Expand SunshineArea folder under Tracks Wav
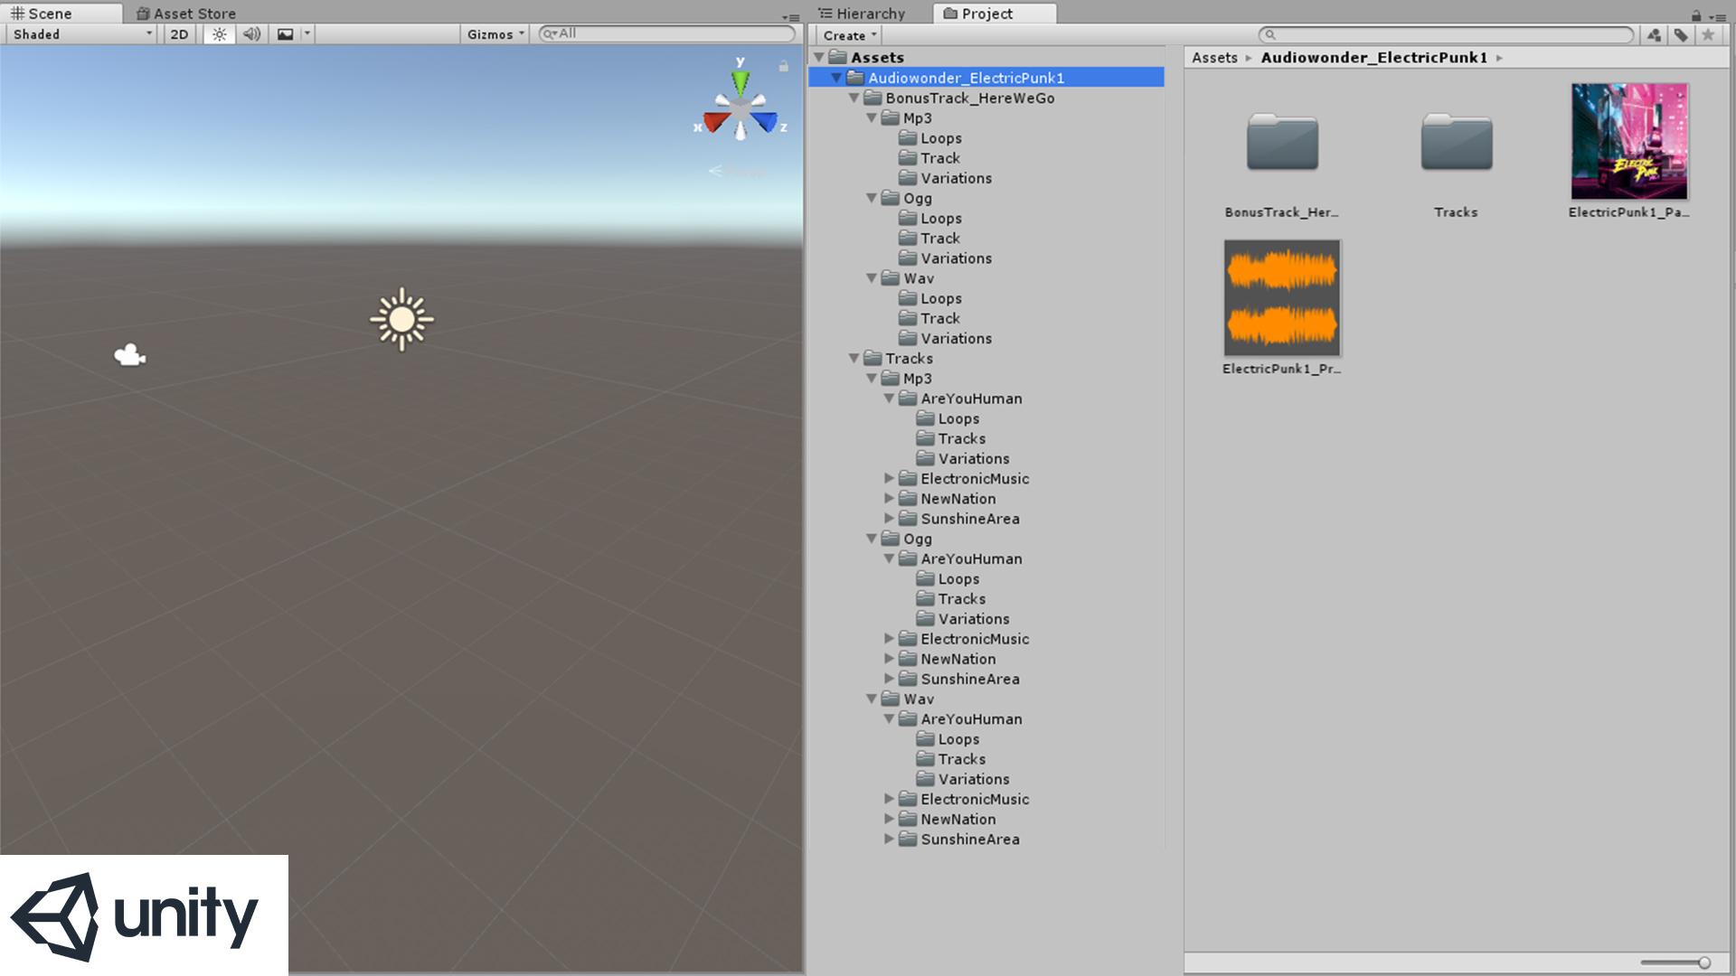The image size is (1736, 976). tap(889, 839)
